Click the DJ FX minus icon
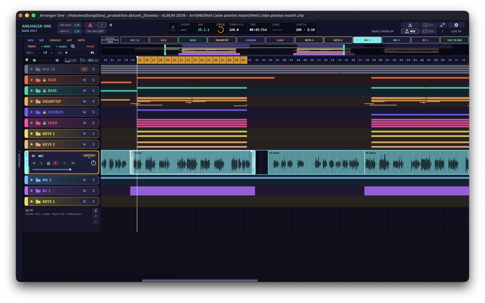The image size is (485, 303). (96, 222)
